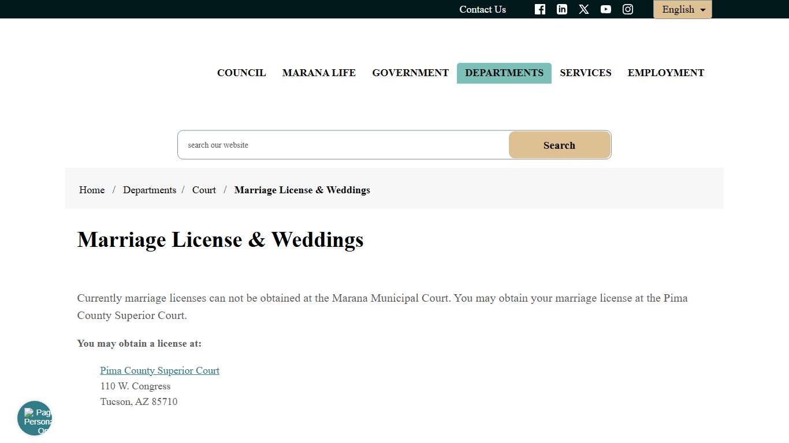The height and width of the screenshot is (443, 789).
Task: Visit the YouTube channel icon
Action: (605, 9)
